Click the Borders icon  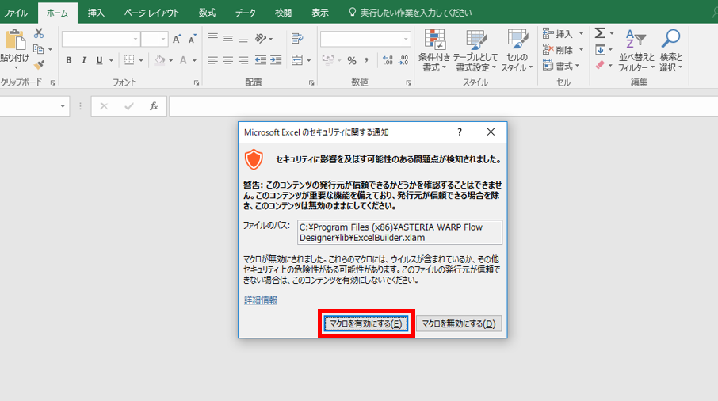(x=130, y=60)
